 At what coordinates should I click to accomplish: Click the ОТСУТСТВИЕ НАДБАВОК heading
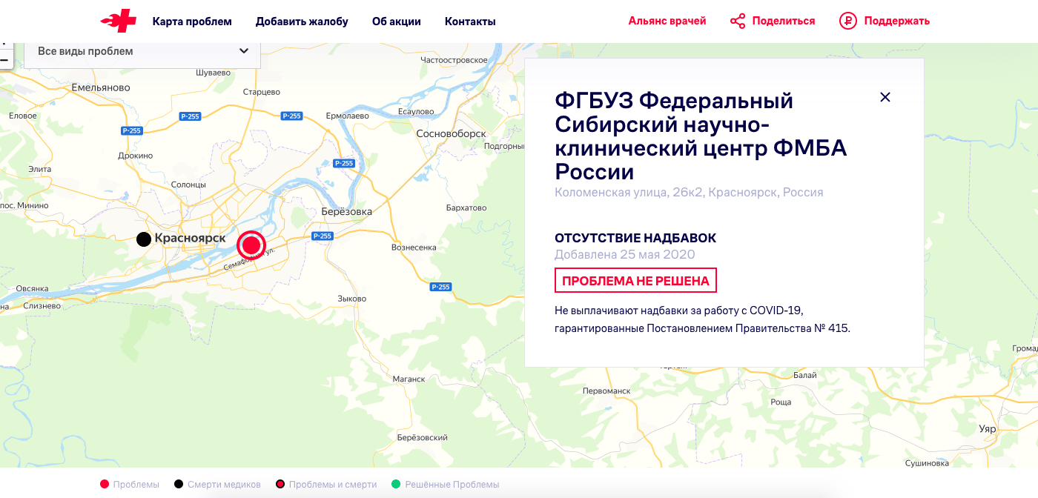coord(635,239)
